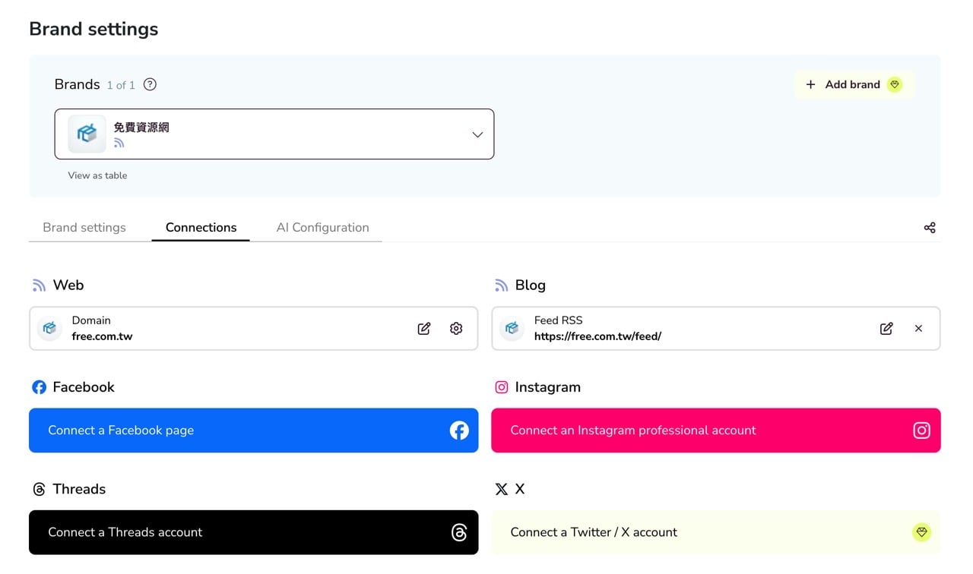Click the share icon beside the tabs
The width and height of the screenshot is (973, 574).
[x=930, y=228]
